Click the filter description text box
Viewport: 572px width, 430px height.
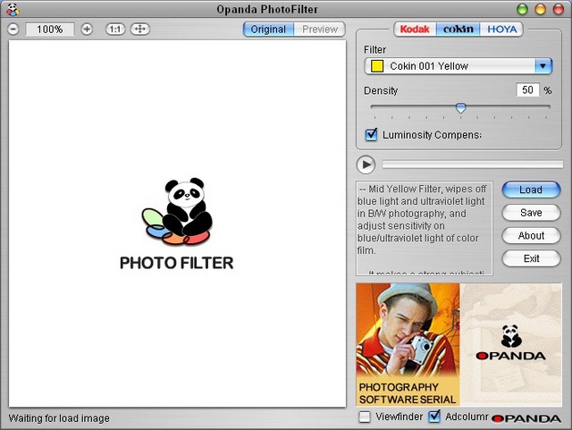point(425,228)
